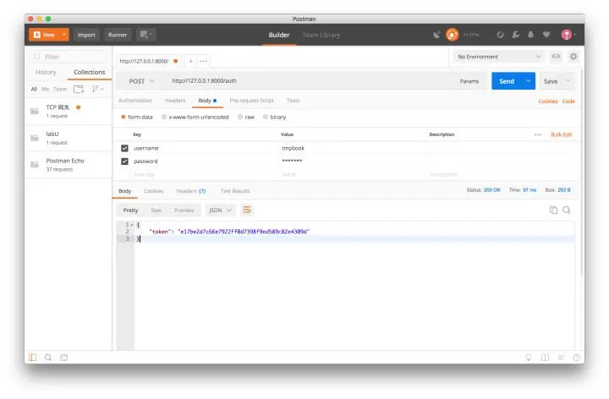This screenshot has width=609, height=399.
Task: Click the new collection folder icon
Action: [79, 90]
